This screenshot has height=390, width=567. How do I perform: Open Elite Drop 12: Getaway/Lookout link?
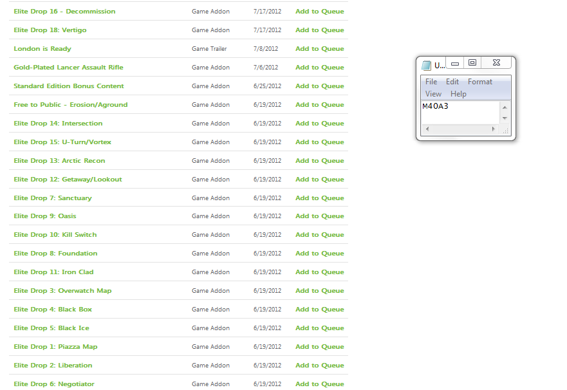click(68, 180)
